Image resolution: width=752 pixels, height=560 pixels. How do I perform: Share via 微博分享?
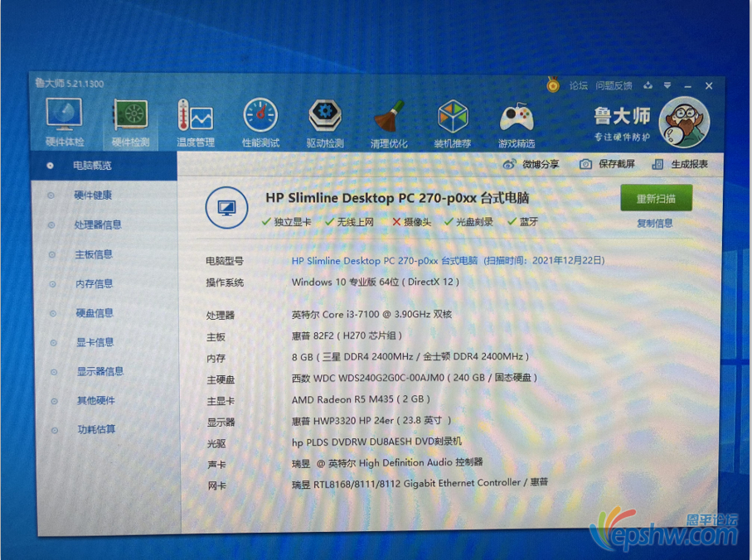[531, 164]
